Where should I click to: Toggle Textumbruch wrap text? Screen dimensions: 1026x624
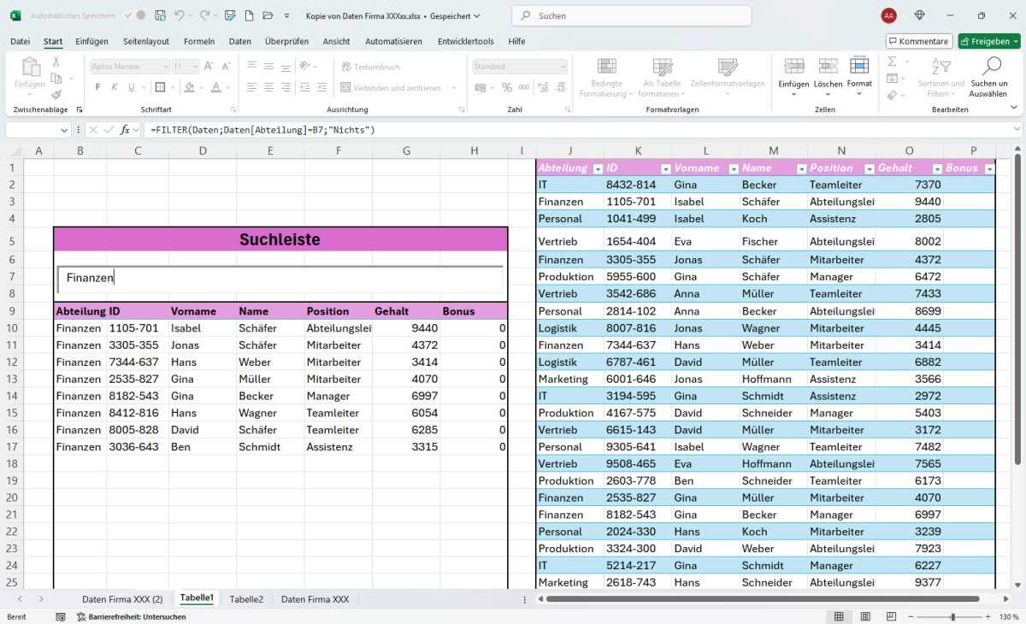pyautogui.click(x=370, y=67)
